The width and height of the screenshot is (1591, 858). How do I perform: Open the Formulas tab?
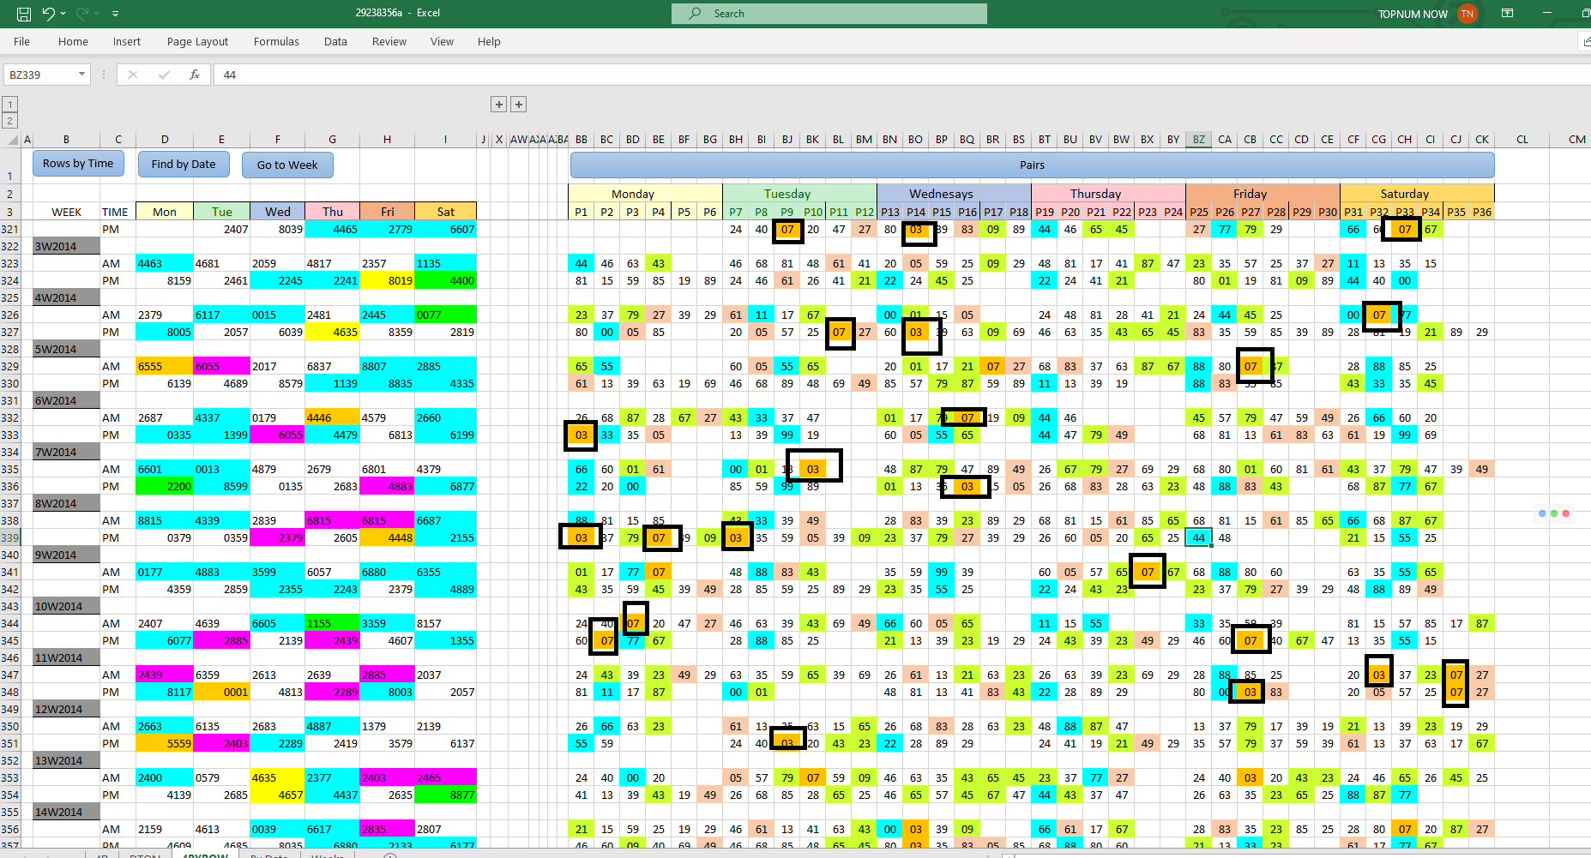point(276,41)
